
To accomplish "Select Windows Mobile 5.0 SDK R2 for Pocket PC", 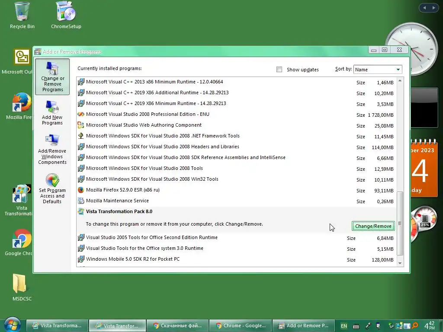I will tap(237, 259).
